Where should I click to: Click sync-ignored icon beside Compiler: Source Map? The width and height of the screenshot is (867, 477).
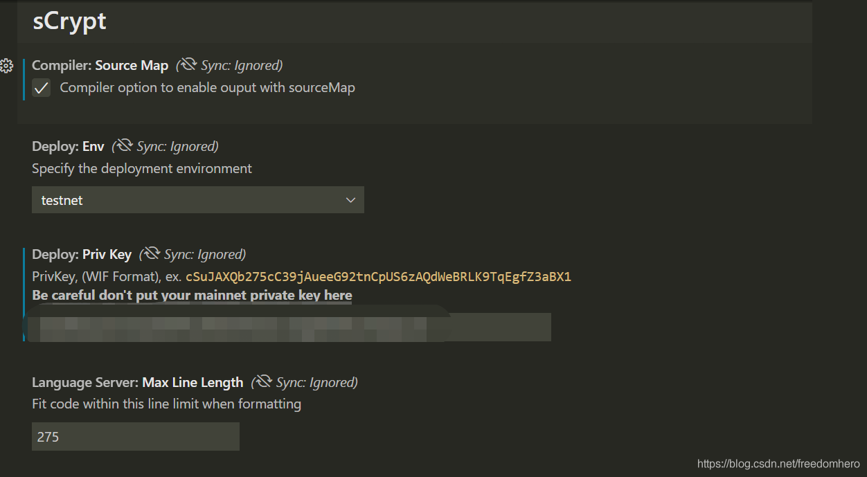(x=187, y=65)
